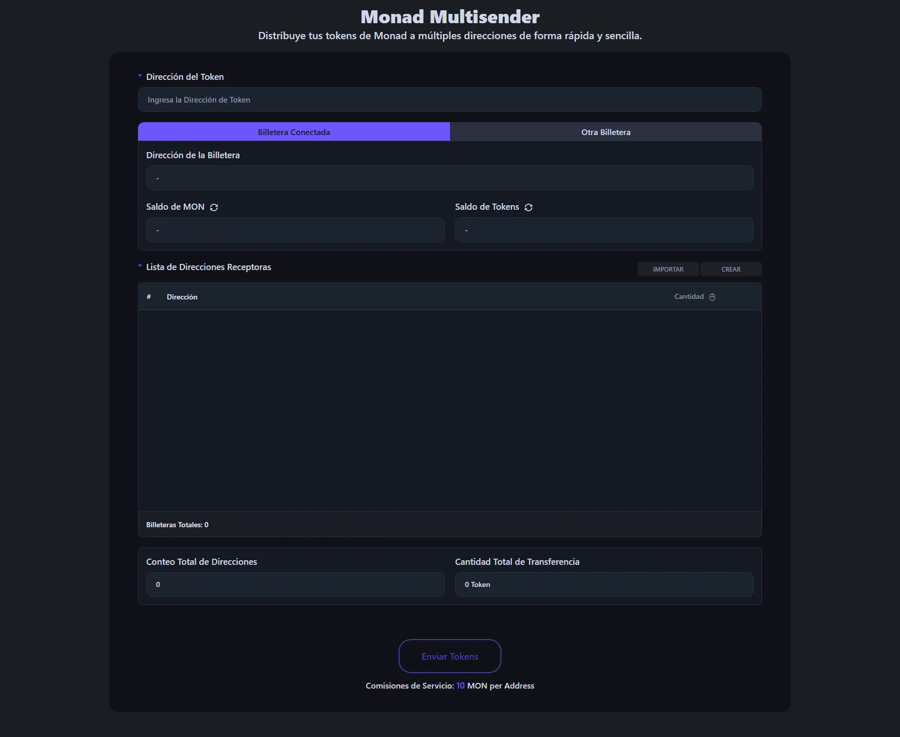The width and height of the screenshot is (900, 737).
Task: Click the Cantidad Total de Transferencia field
Action: click(604, 584)
